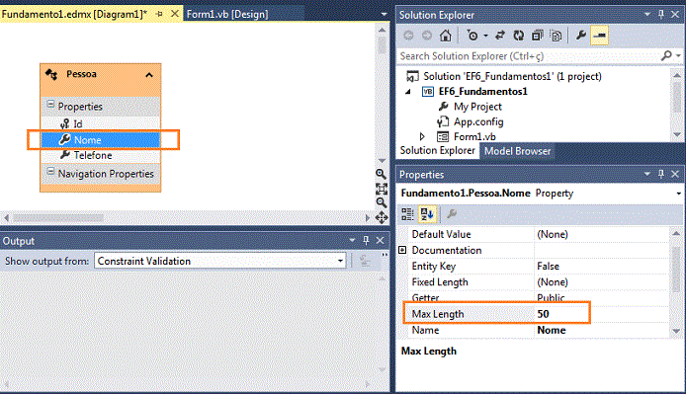Open the open-documents tab list dropdown
This screenshot has height=394, width=686.
tap(384, 15)
